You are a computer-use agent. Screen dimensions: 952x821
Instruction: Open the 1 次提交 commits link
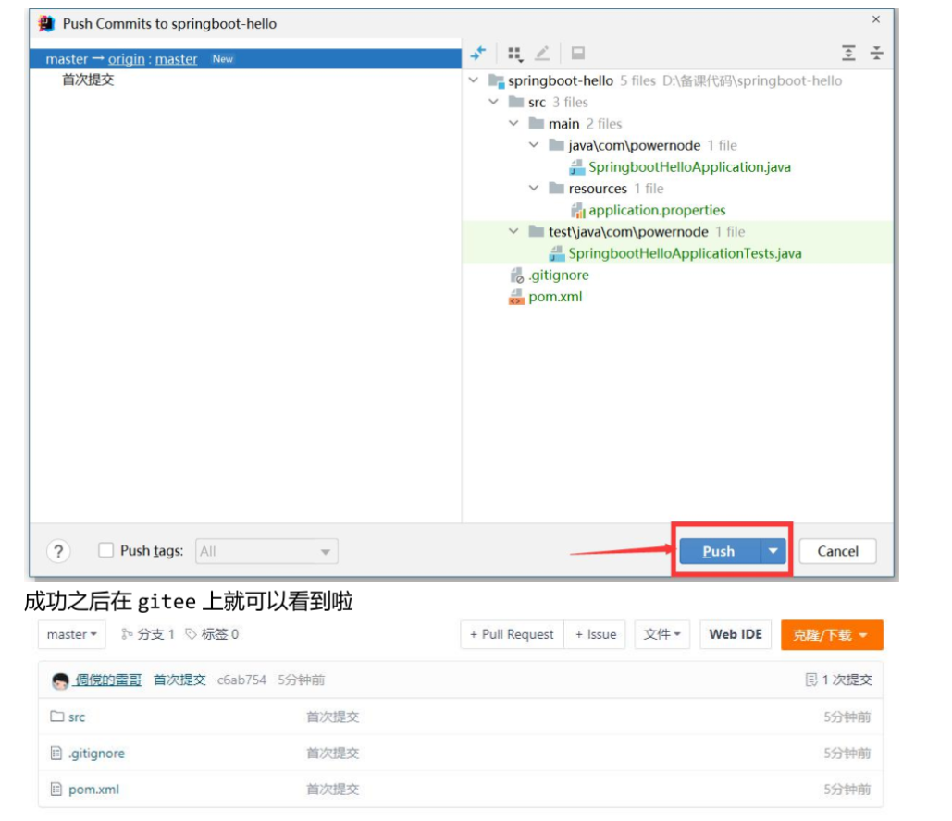coord(839,680)
